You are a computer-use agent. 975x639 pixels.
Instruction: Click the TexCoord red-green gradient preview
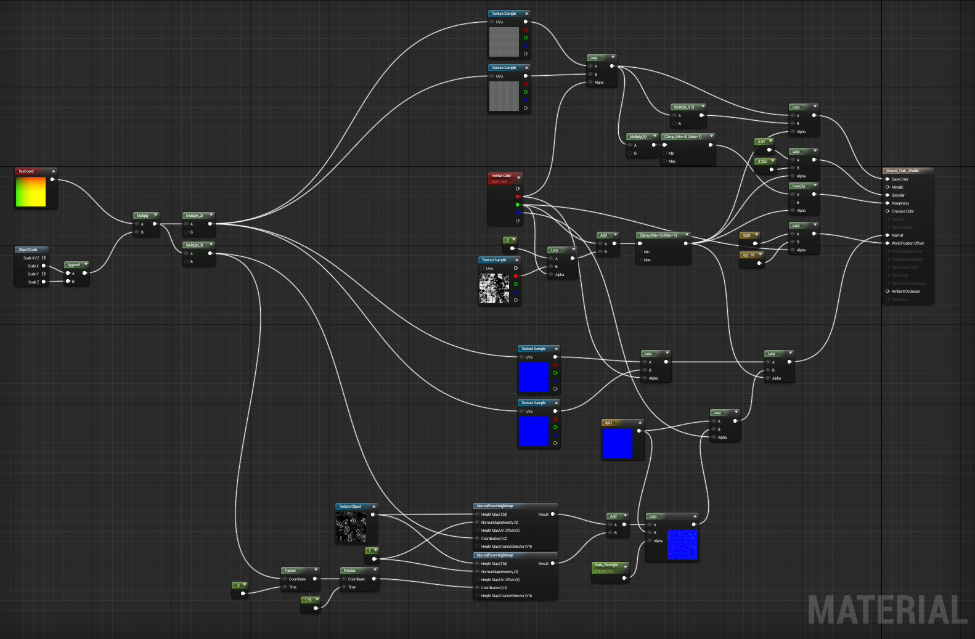click(x=31, y=192)
